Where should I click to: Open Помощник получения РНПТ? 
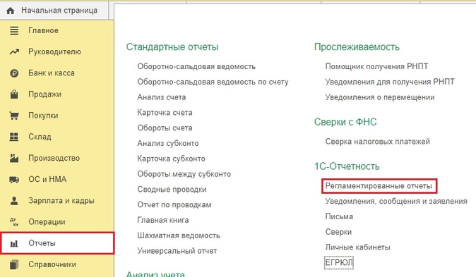point(376,66)
